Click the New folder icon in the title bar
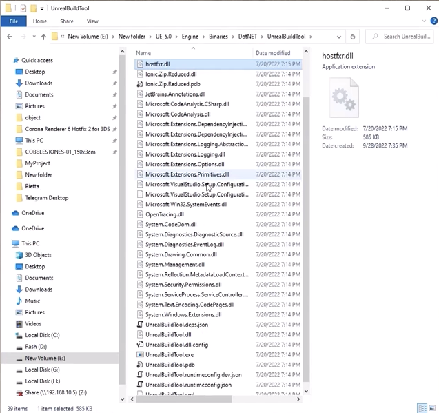Image resolution: width=439 pixels, height=413 pixels. click(33, 8)
